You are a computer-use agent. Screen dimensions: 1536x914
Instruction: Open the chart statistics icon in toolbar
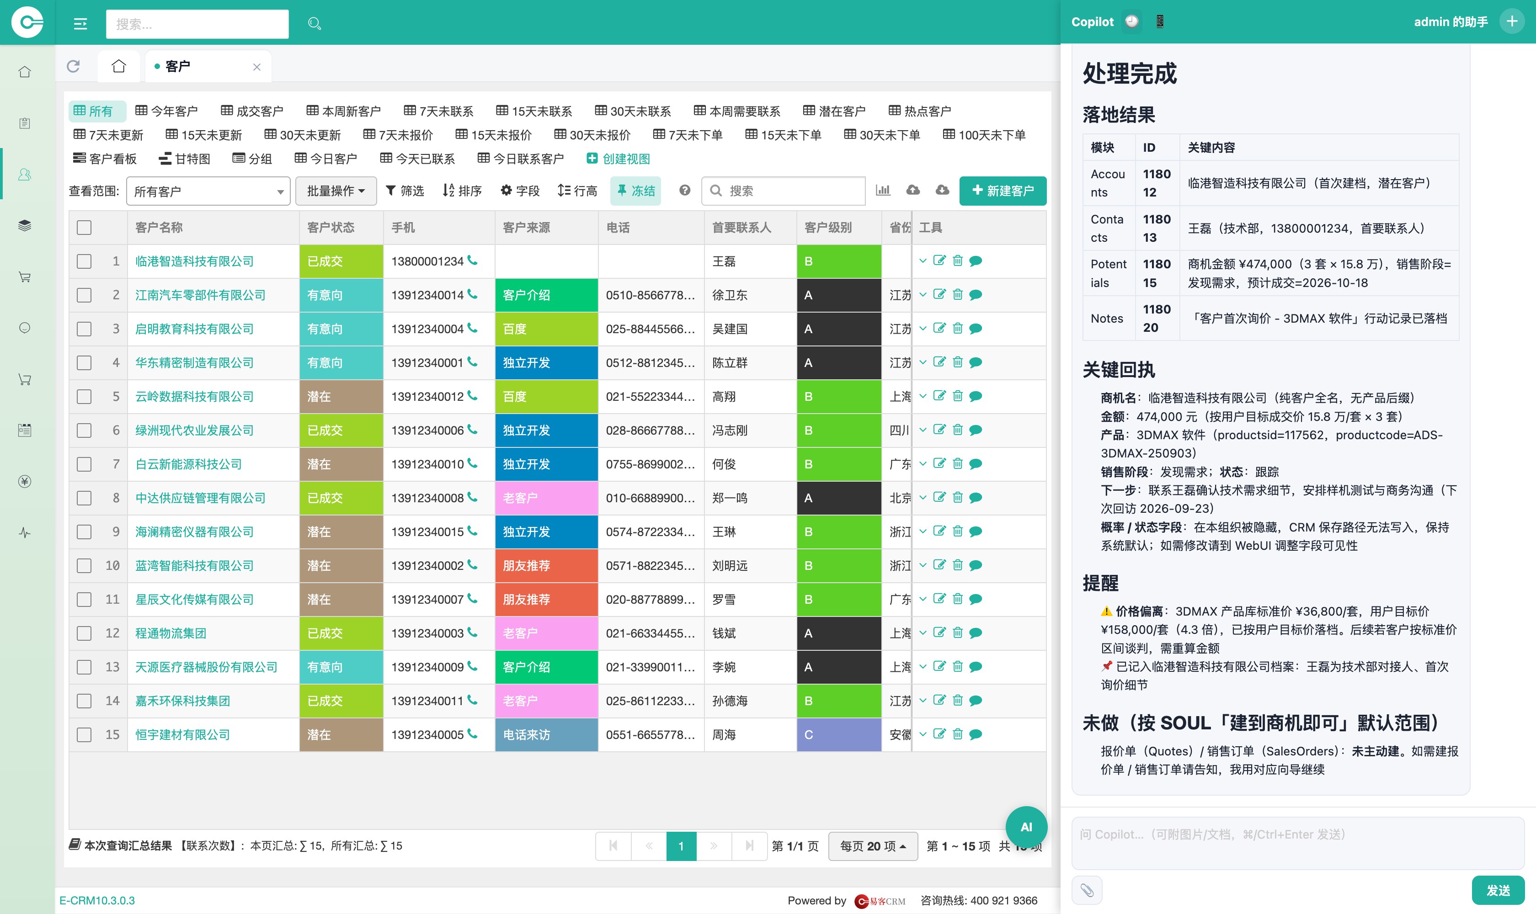[x=883, y=190]
